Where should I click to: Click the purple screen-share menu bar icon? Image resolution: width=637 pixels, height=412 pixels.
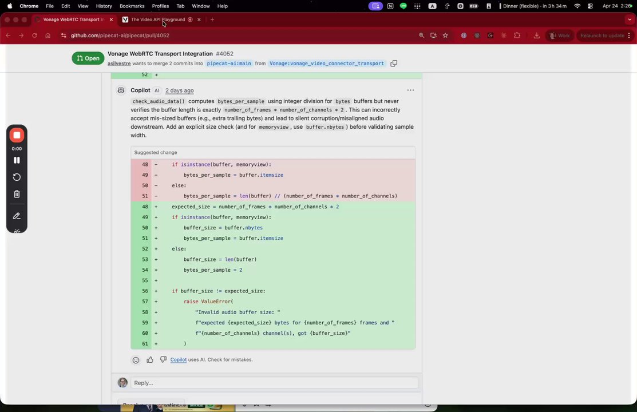[x=375, y=6]
